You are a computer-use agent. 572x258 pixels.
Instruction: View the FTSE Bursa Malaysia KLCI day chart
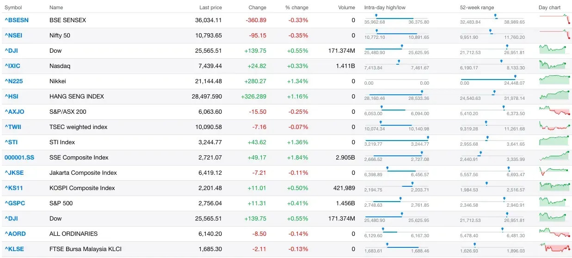(x=554, y=248)
